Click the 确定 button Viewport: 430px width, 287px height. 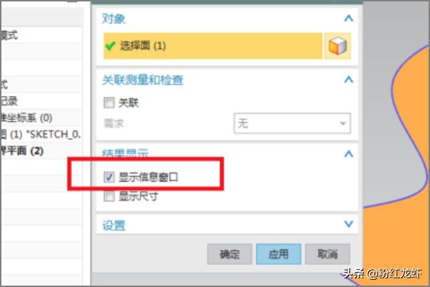(x=229, y=254)
